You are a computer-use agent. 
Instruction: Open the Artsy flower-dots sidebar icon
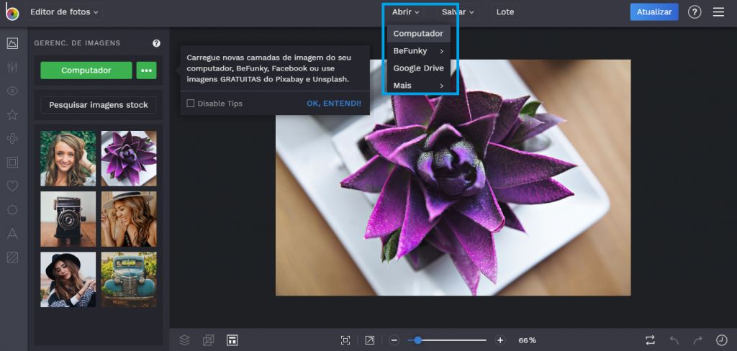coord(13,139)
